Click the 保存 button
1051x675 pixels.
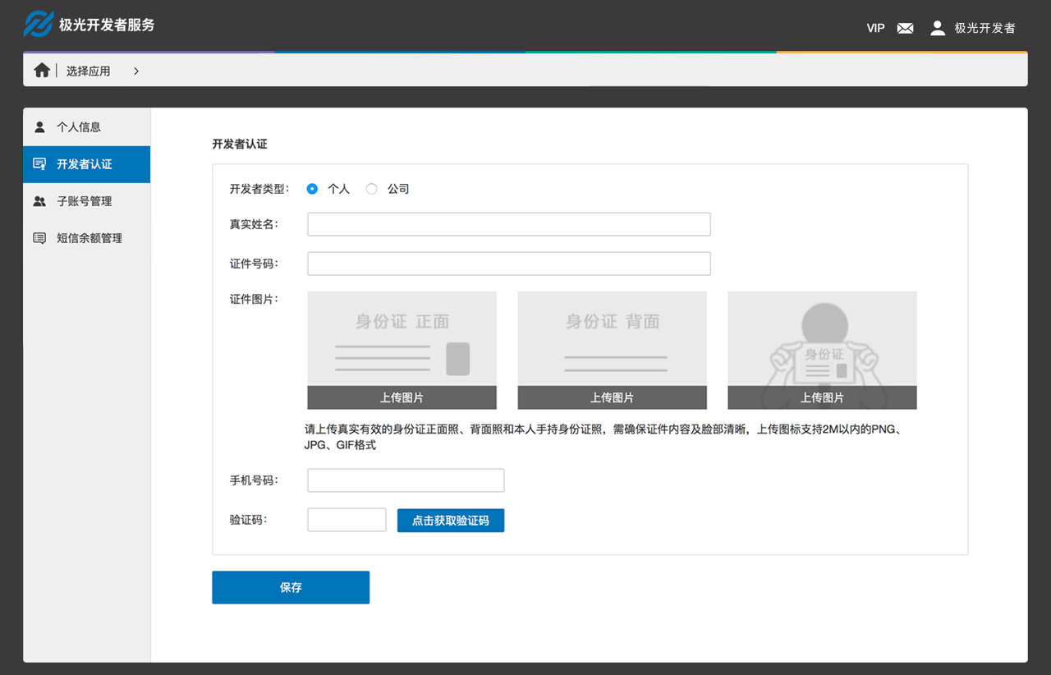291,587
